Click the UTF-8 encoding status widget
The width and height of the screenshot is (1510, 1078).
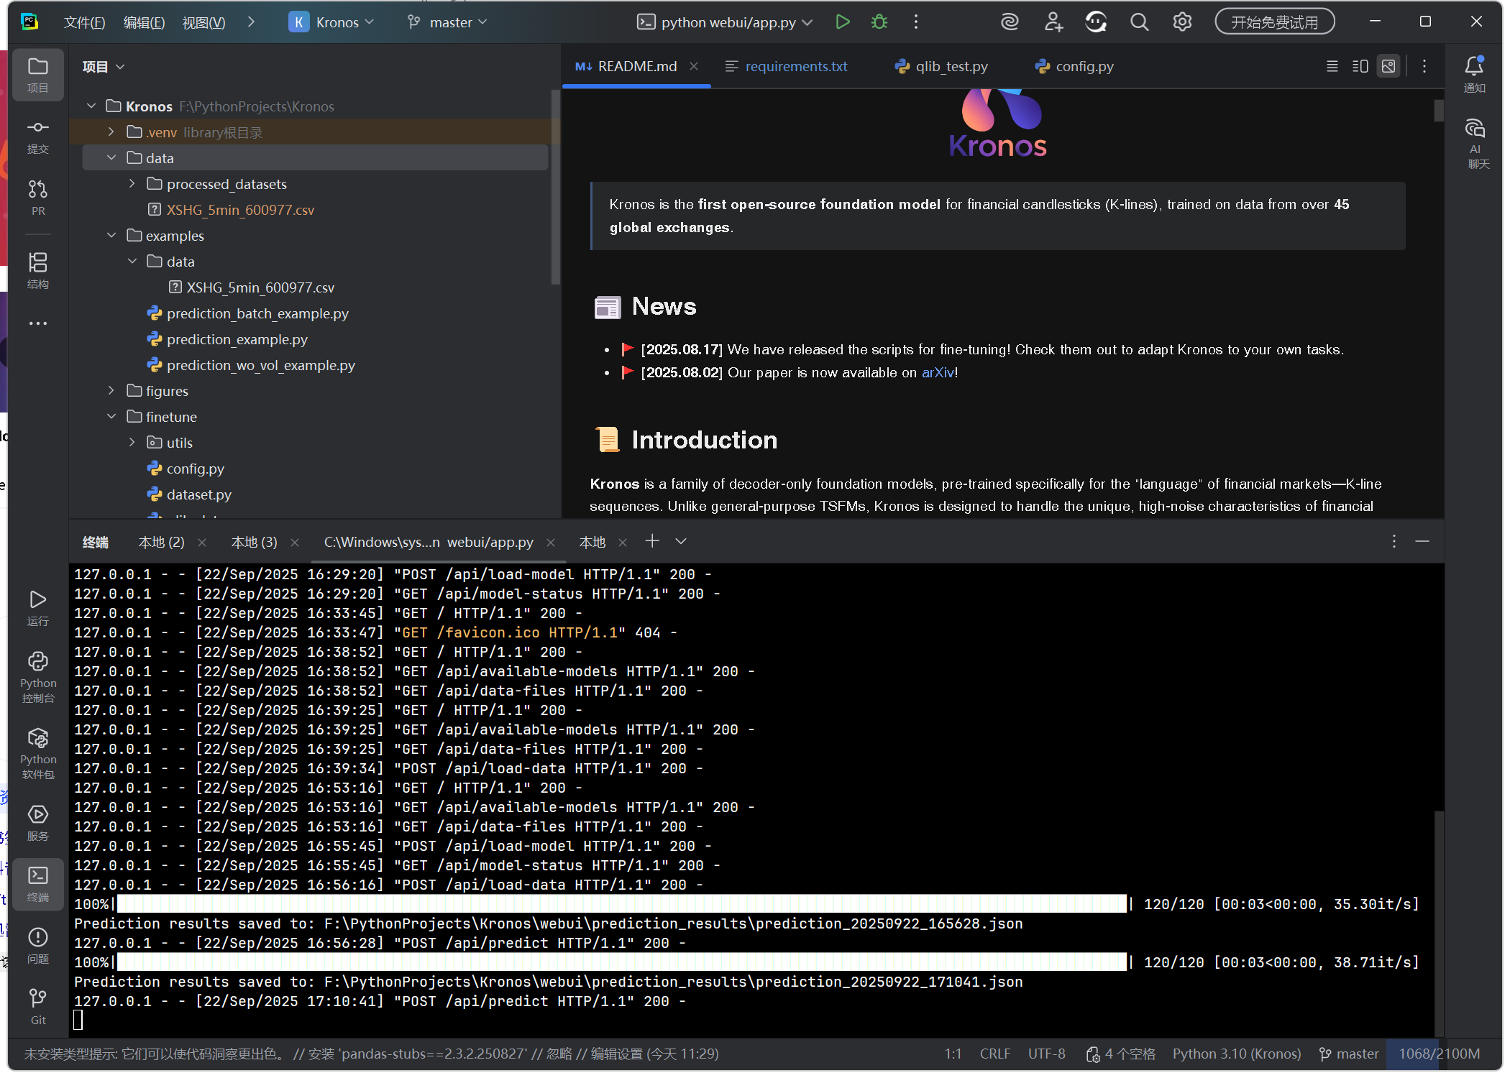point(1046,1054)
